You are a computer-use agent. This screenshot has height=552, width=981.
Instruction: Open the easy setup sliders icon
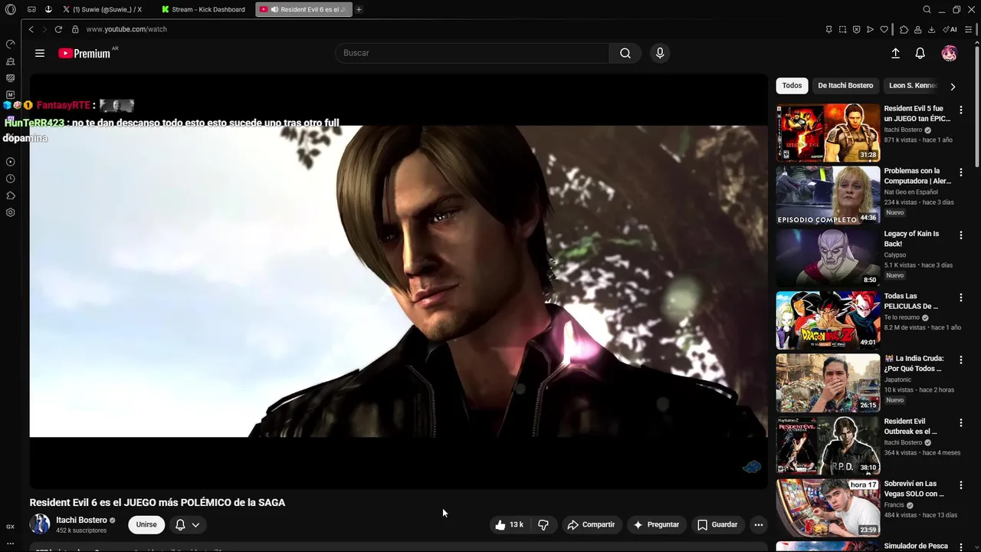tap(969, 29)
